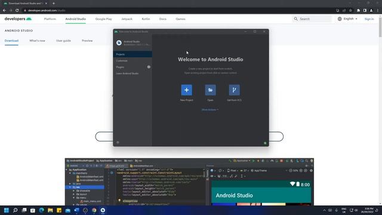Open the Windows Start menu
This screenshot has width=382, height=215.
[7, 210]
